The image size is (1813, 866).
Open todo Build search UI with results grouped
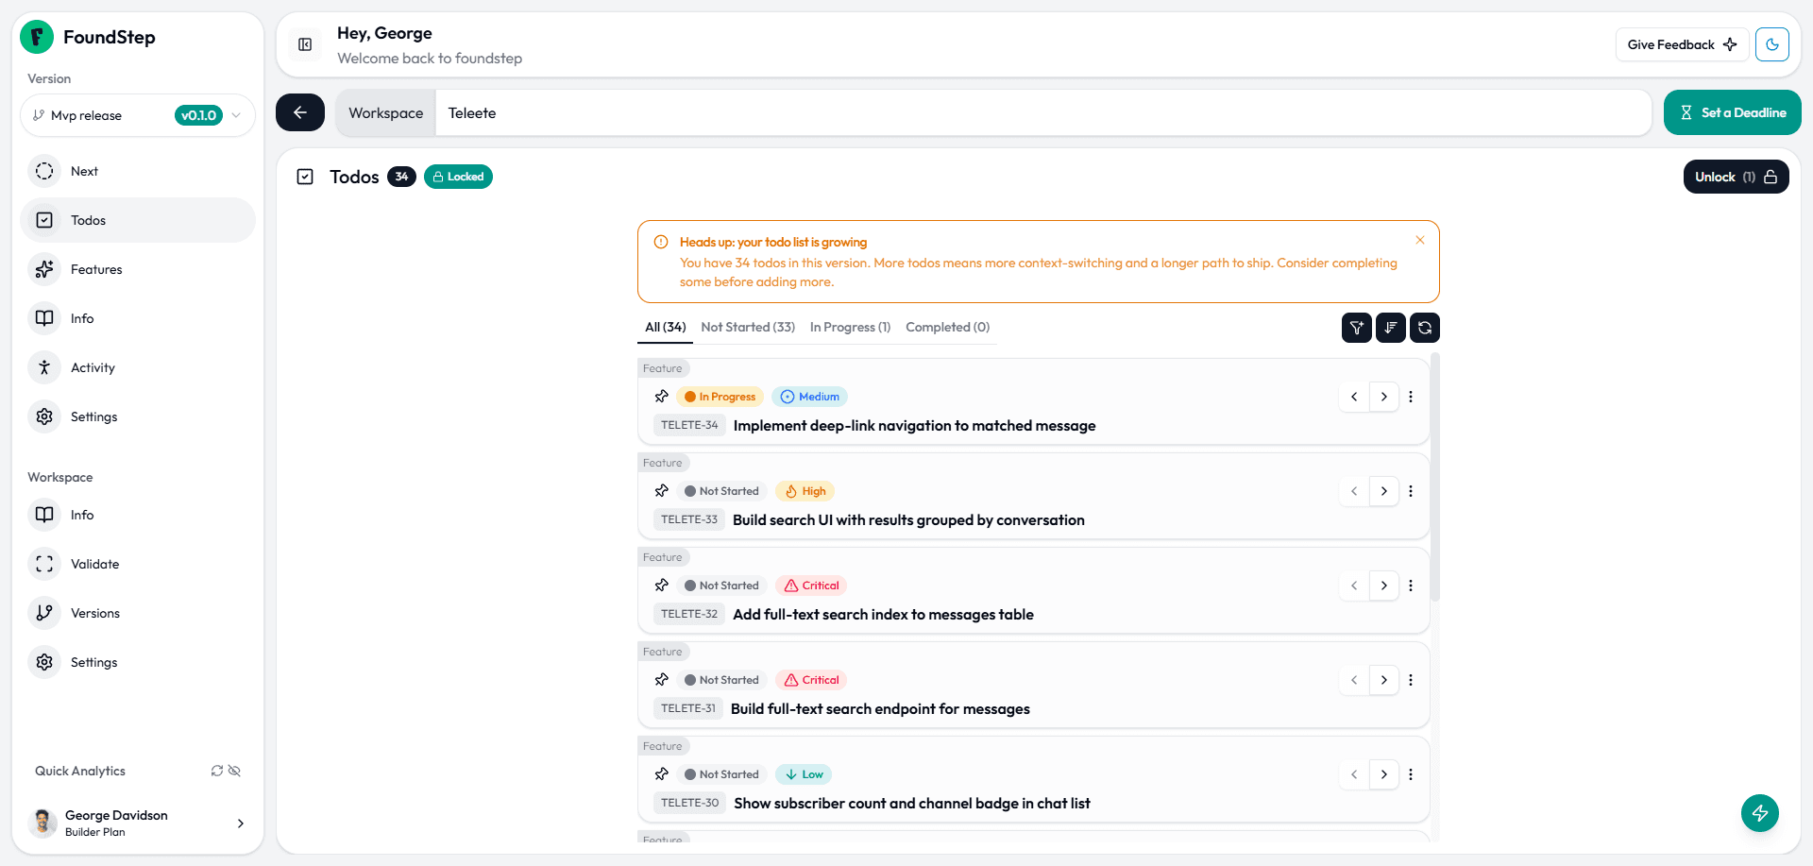pos(908,520)
